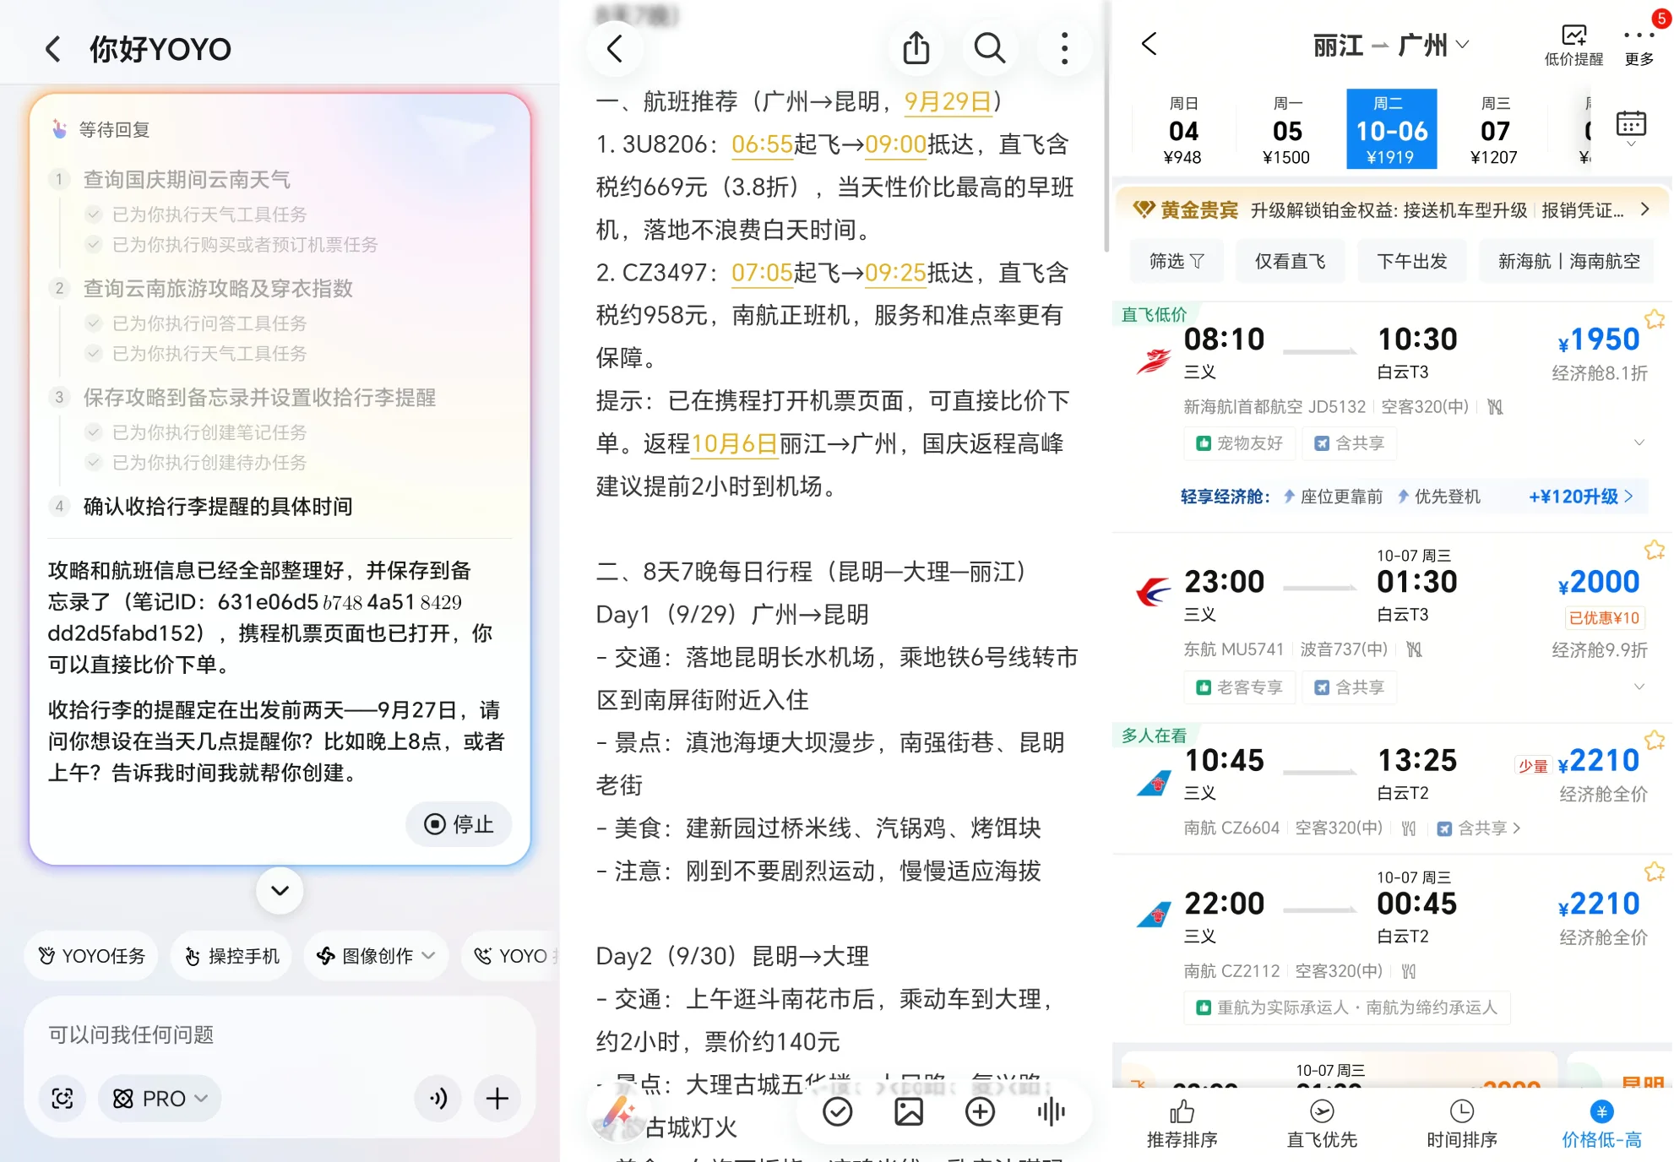Screen dimensions: 1674x1162
Task: Open the PRO model selector
Action: click(160, 1098)
